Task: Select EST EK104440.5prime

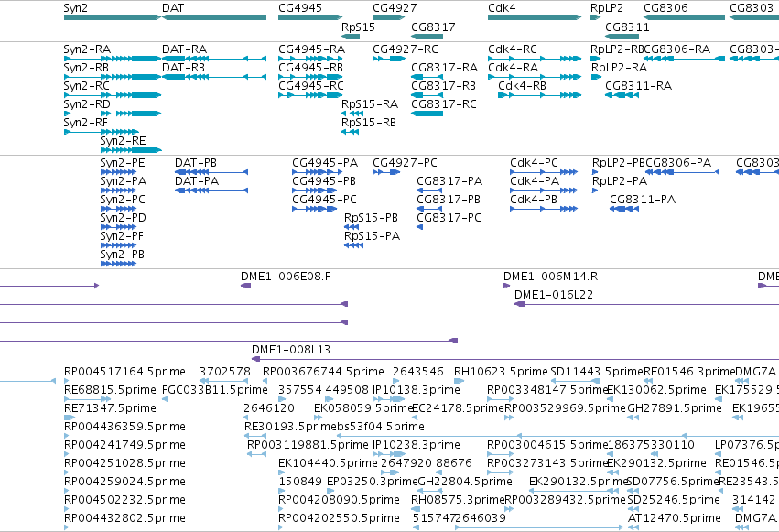Action: point(281,472)
